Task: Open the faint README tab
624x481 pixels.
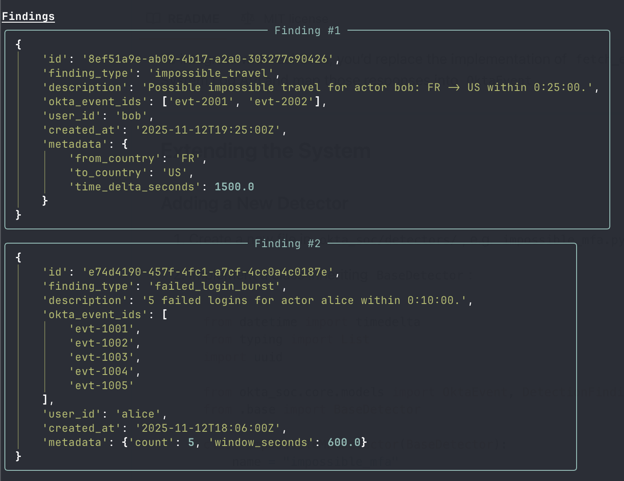Action: pos(183,19)
